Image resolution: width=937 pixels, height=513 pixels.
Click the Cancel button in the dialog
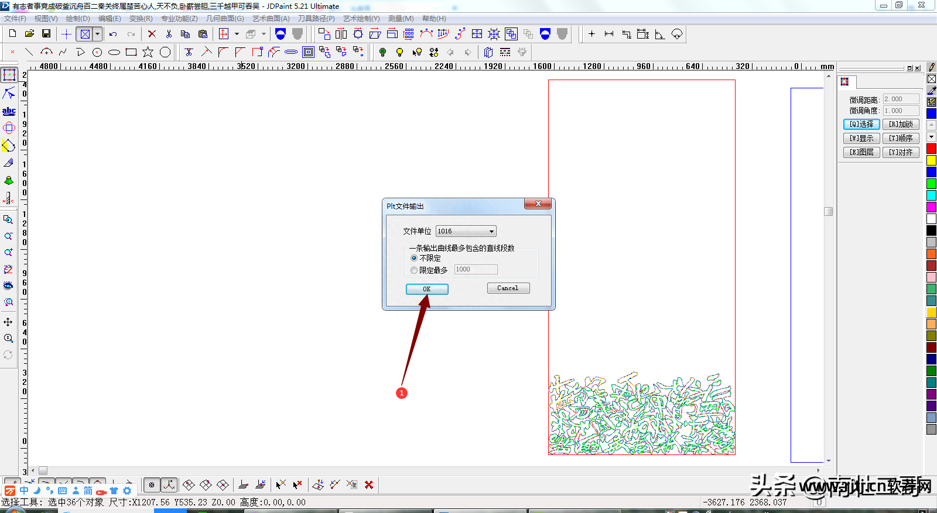[508, 288]
